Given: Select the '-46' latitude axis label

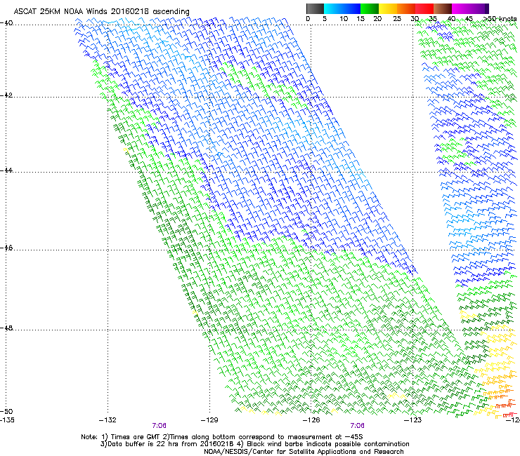Looking at the screenshot, I should (x=6, y=248).
